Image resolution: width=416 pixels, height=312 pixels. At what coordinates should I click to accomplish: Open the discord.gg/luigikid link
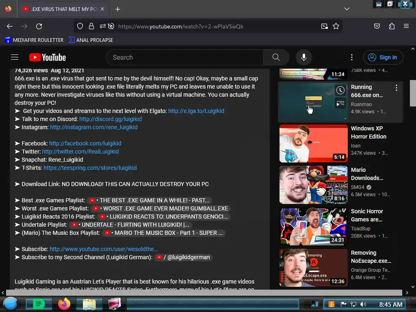tap(110, 119)
